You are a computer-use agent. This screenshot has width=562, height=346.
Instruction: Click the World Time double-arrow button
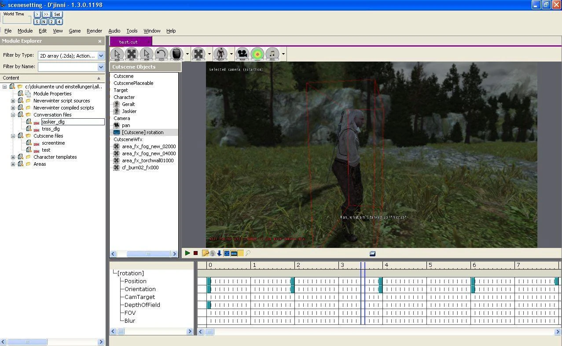(x=46, y=15)
